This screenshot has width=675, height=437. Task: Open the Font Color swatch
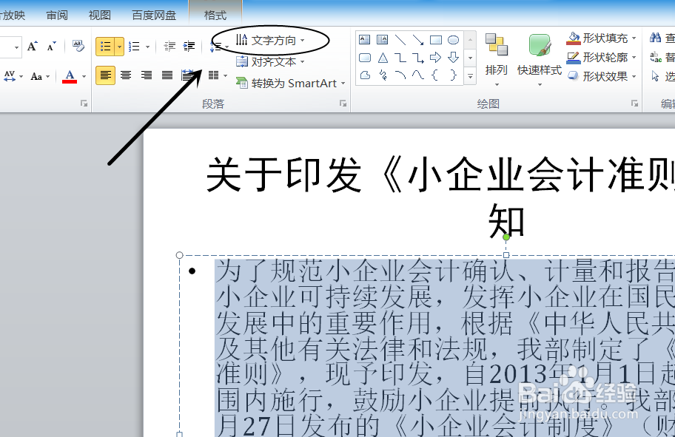[x=70, y=77]
